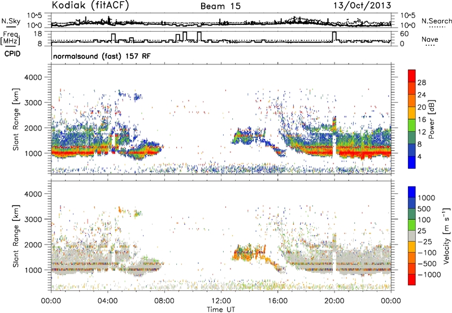452x313 pixels.
Task: Click the '16:00' time tick label
Action: (277, 301)
